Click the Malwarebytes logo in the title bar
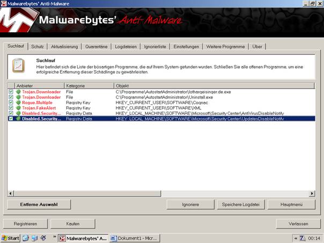 click(4, 4)
